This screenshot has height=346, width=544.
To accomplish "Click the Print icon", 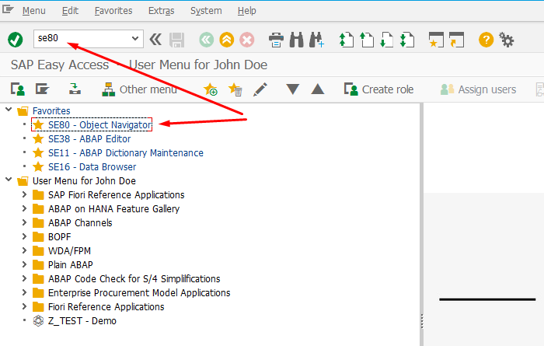I will [276, 40].
